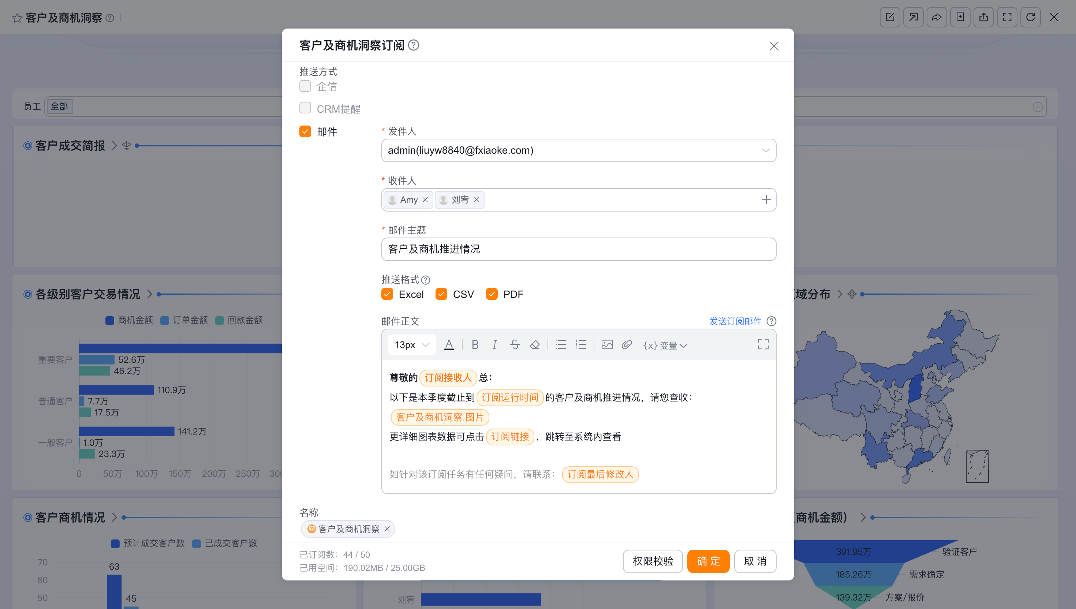Click the 发送订阅邮件 link
Image resolution: width=1076 pixels, height=609 pixels.
[x=735, y=321]
